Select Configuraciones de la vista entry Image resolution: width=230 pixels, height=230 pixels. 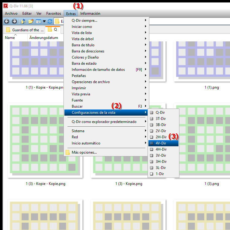[x=106, y=113]
